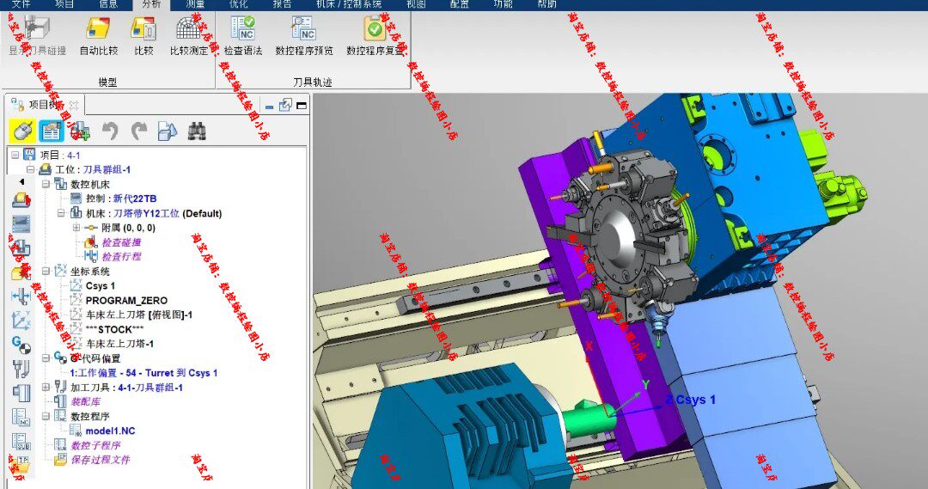Run 检查语法 NC syntax check
The width and height of the screenshot is (928, 489).
(x=242, y=35)
